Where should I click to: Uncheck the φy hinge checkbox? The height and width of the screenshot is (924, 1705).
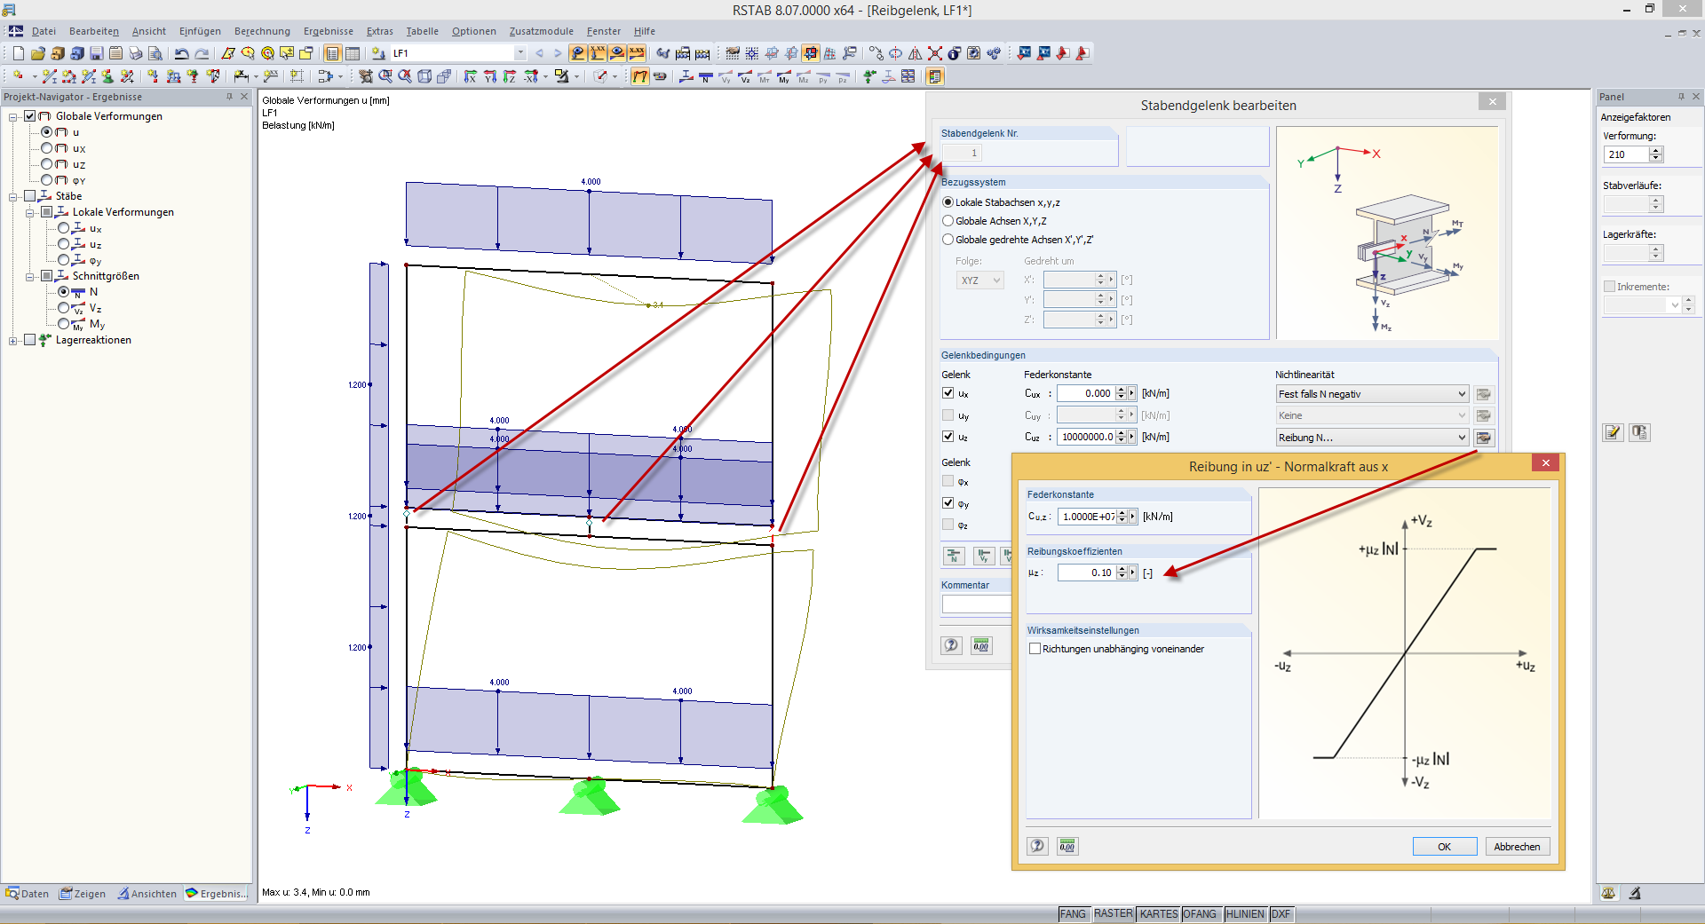[x=948, y=503]
